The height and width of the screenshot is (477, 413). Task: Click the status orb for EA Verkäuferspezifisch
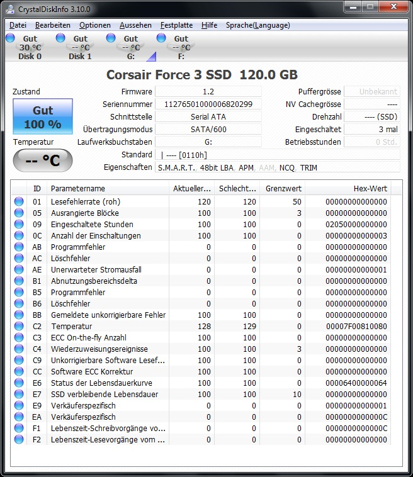[19, 417]
